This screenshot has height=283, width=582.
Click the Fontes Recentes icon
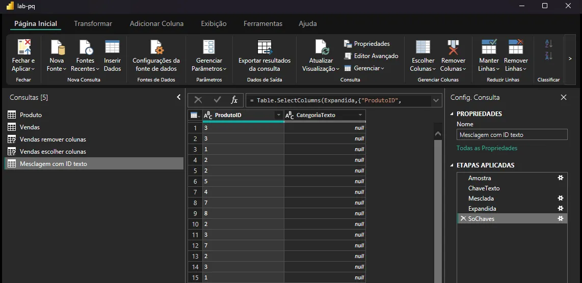tap(85, 47)
